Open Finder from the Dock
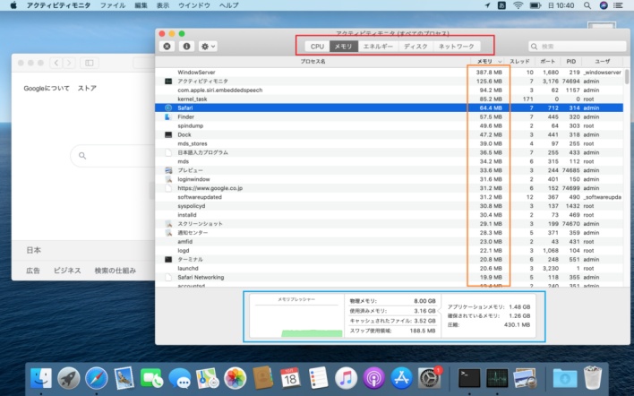Image resolution: width=634 pixels, height=396 pixels. click(x=41, y=378)
